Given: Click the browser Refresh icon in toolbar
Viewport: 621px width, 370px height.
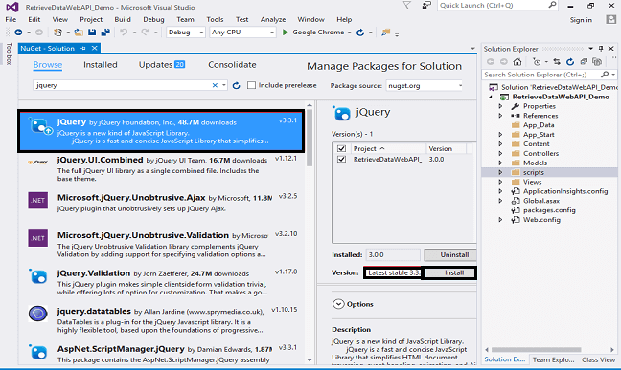Looking at the screenshot, I should [x=360, y=33].
